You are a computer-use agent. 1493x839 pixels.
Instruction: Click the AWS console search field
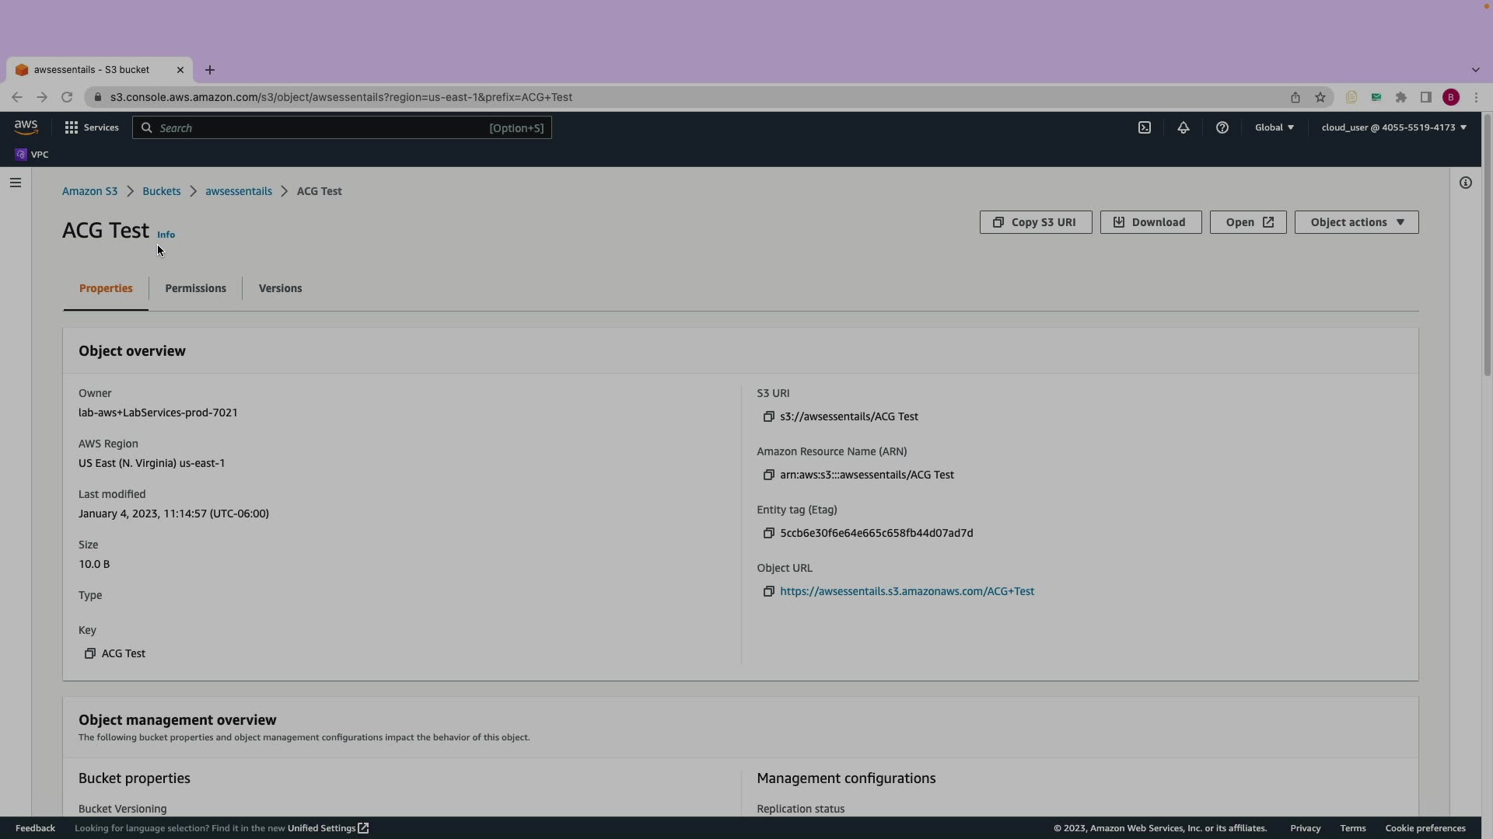pos(342,127)
